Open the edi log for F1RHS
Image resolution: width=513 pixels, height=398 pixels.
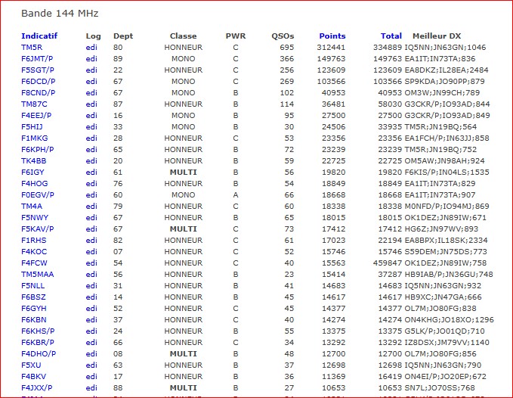coord(91,241)
